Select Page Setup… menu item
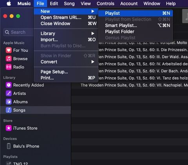Viewport: 188px width, 165px height. tap(66, 72)
